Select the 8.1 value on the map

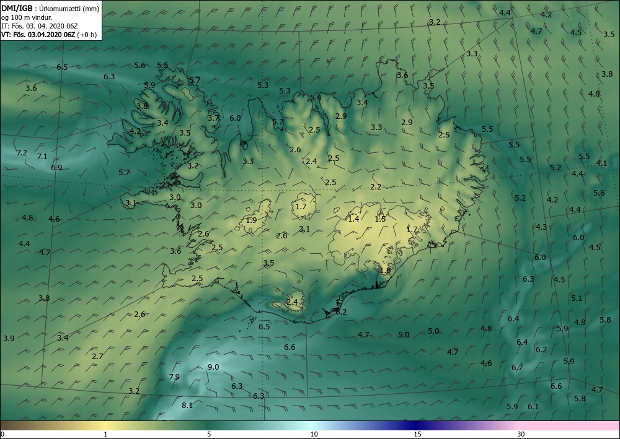[187, 405]
